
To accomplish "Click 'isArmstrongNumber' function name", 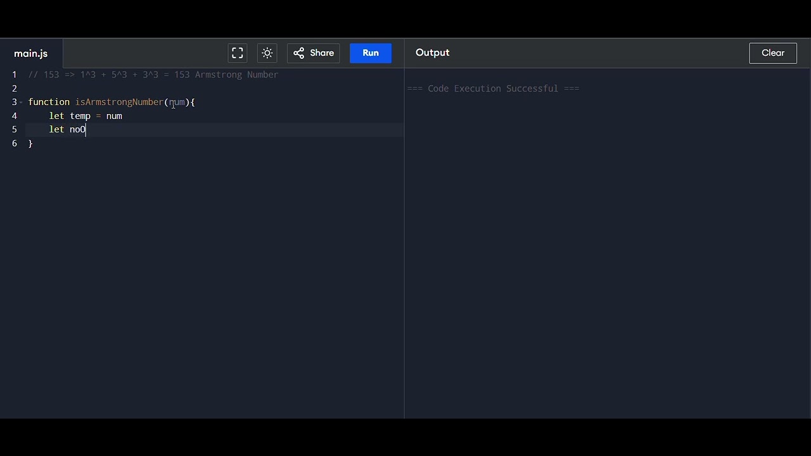I will (119, 102).
